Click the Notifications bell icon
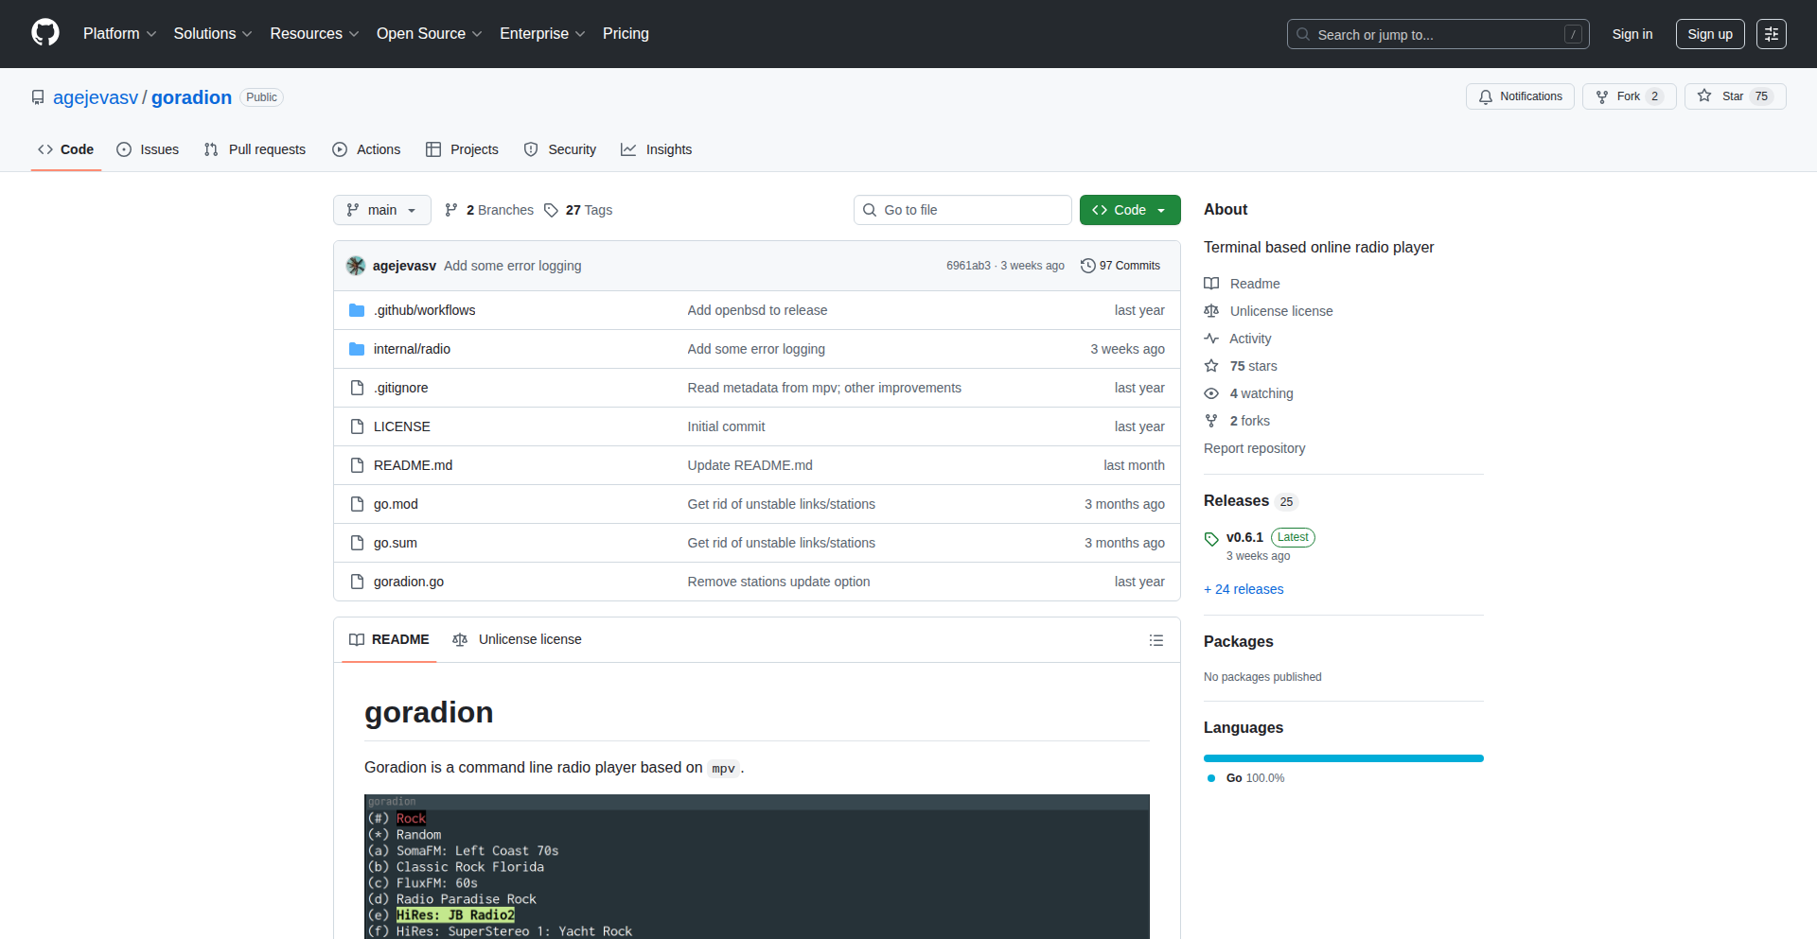Viewport: 1817px width, 939px height. click(1486, 96)
